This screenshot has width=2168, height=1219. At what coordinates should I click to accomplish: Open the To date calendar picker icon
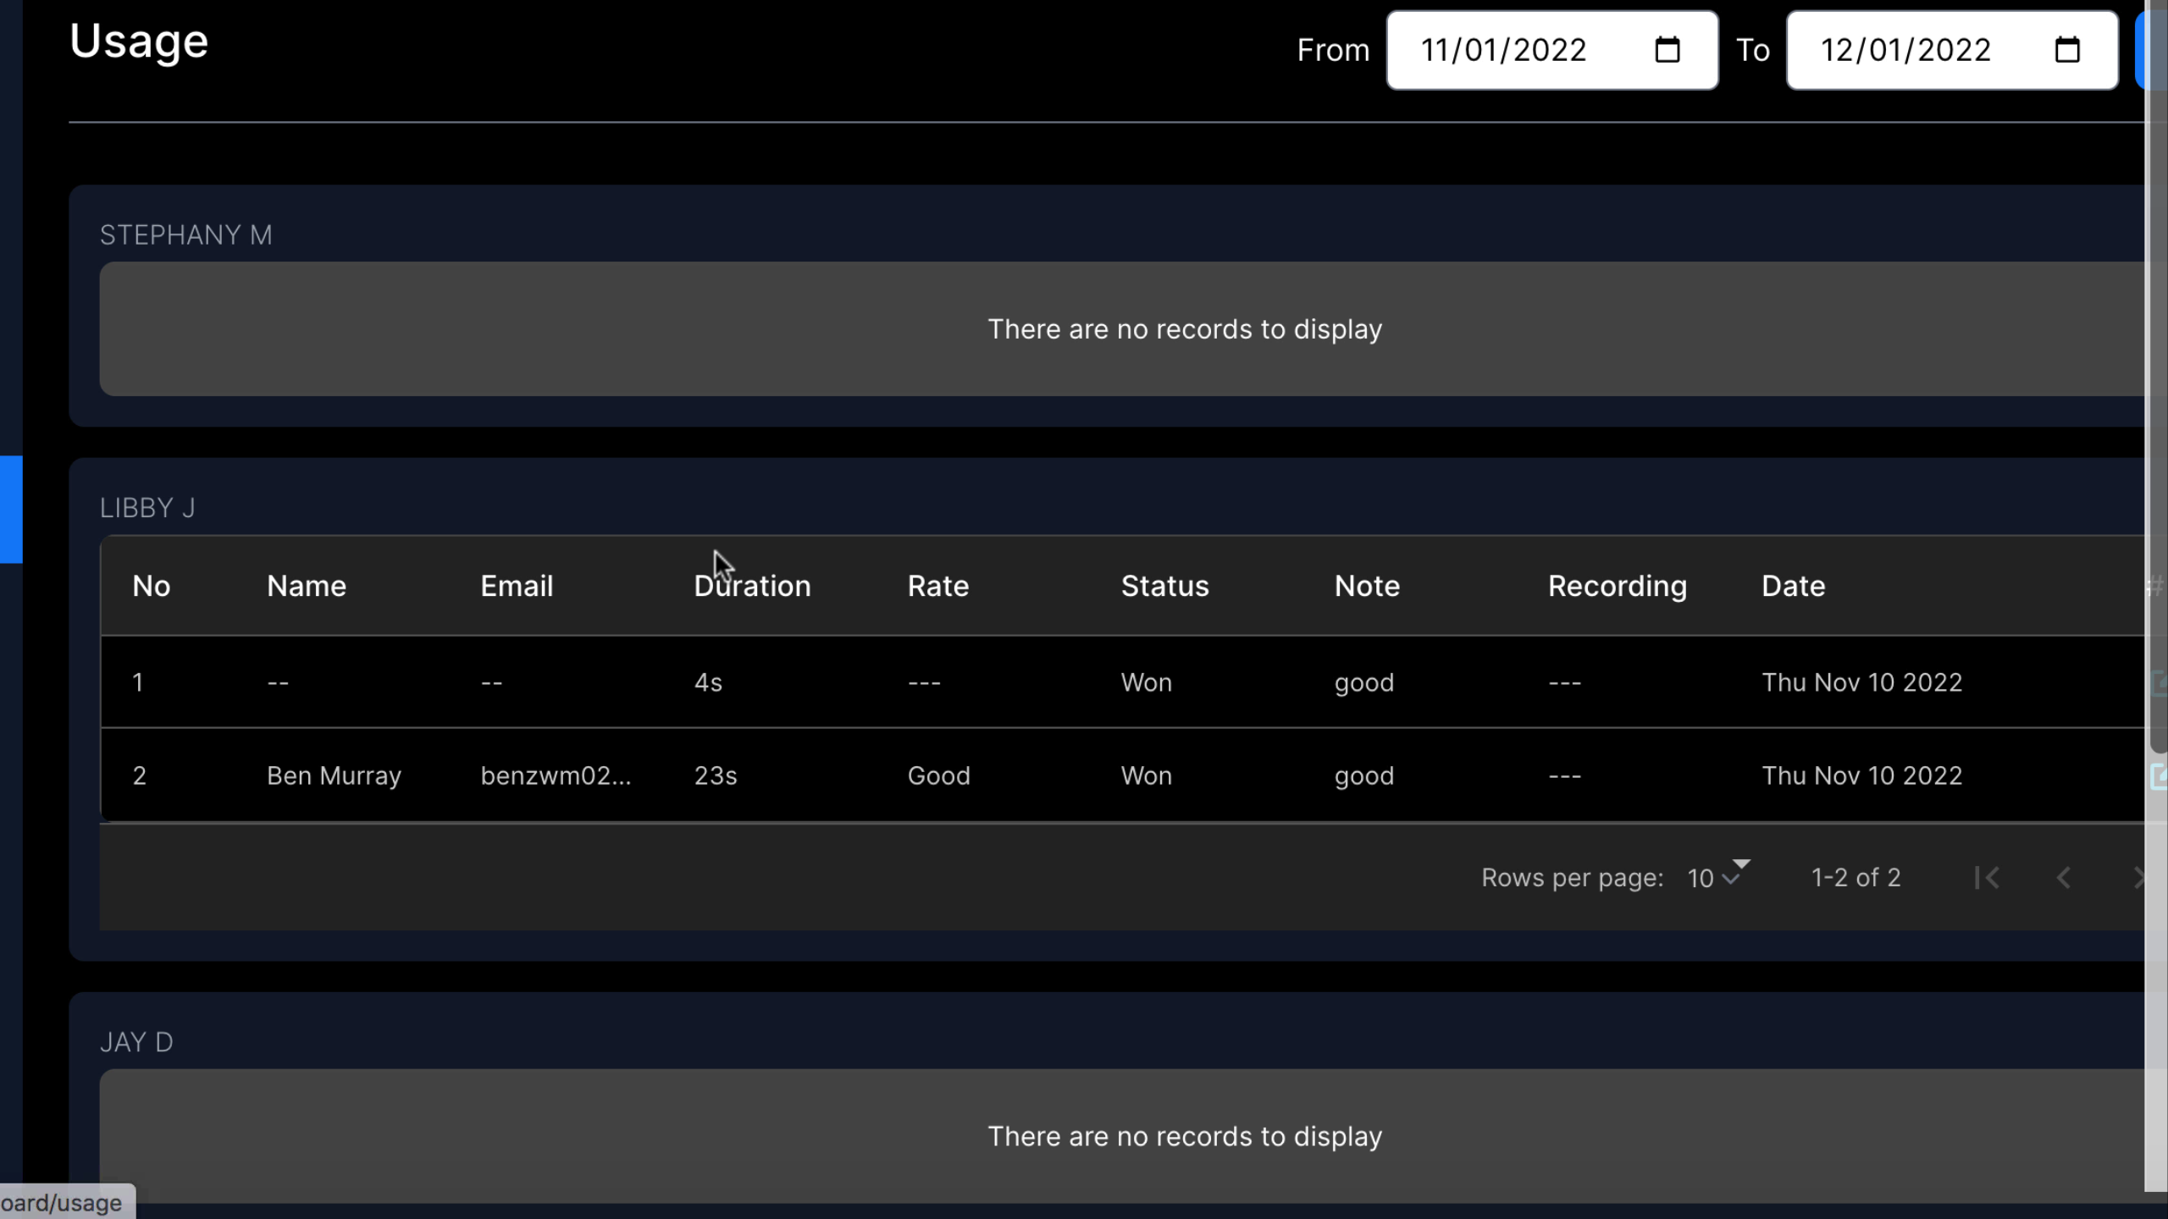[2066, 50]
